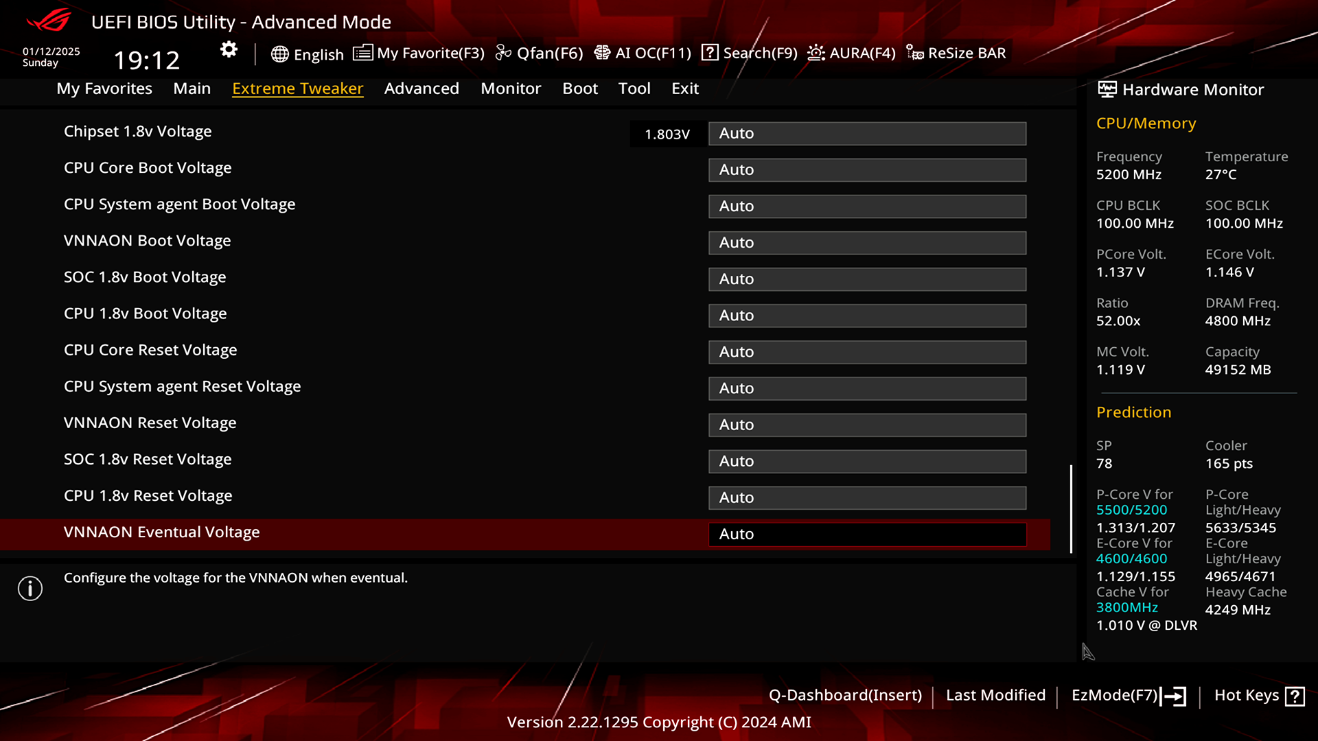Viewport: 1318px width, 741px height.
Task: Launch AI OC(F11) brain icon
Action: [x=602, y=53]
